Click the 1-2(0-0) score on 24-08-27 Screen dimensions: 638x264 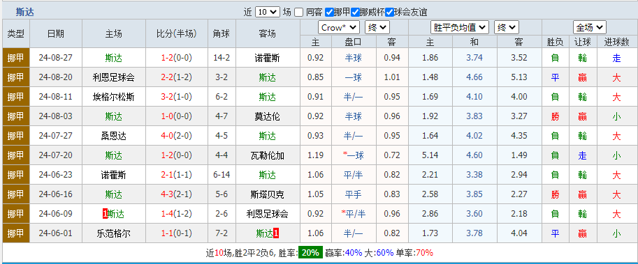pyautogui.click(x=176, y=58)
